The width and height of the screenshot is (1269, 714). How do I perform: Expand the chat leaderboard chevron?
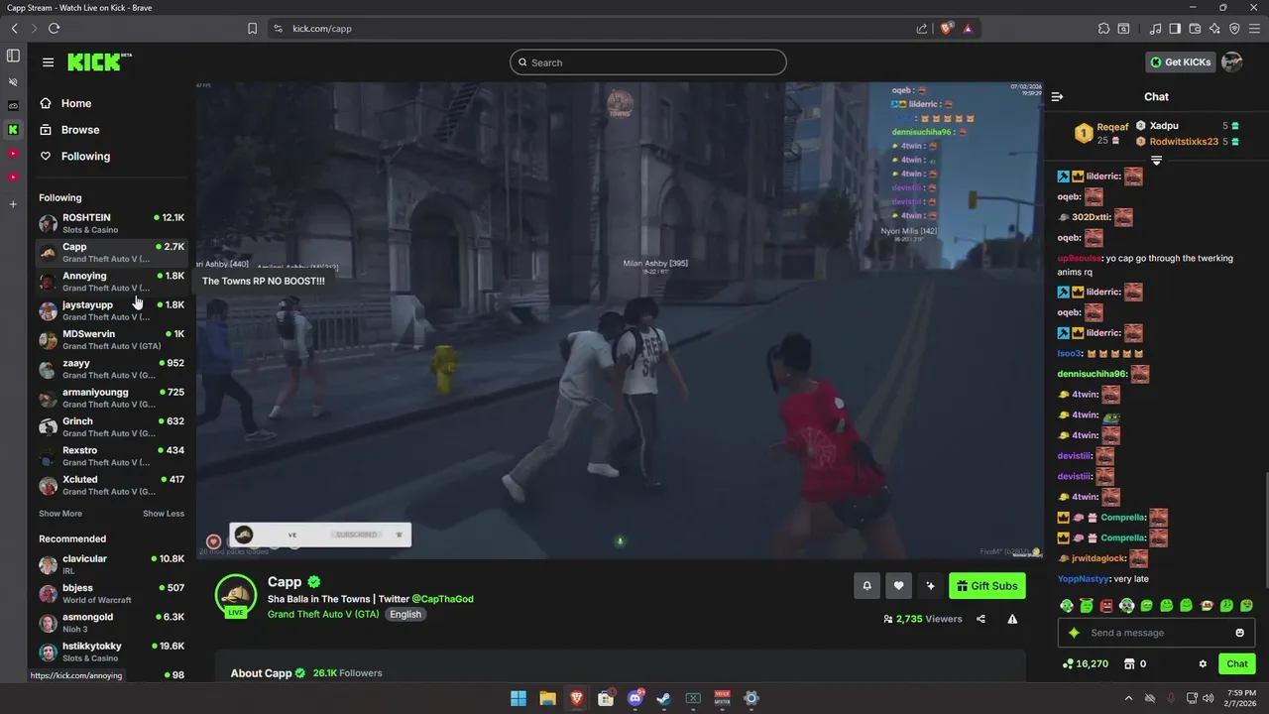point(1156,160)
